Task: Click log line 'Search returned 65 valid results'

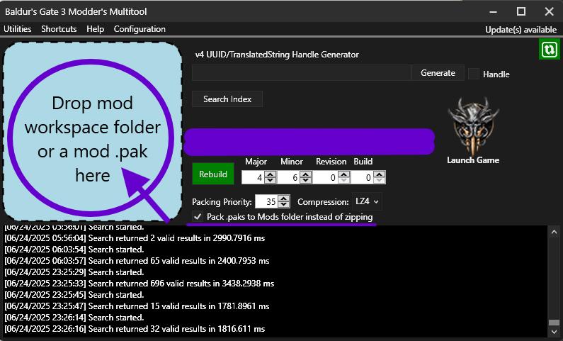Action: pyautogui.click(x=137, y=261)
